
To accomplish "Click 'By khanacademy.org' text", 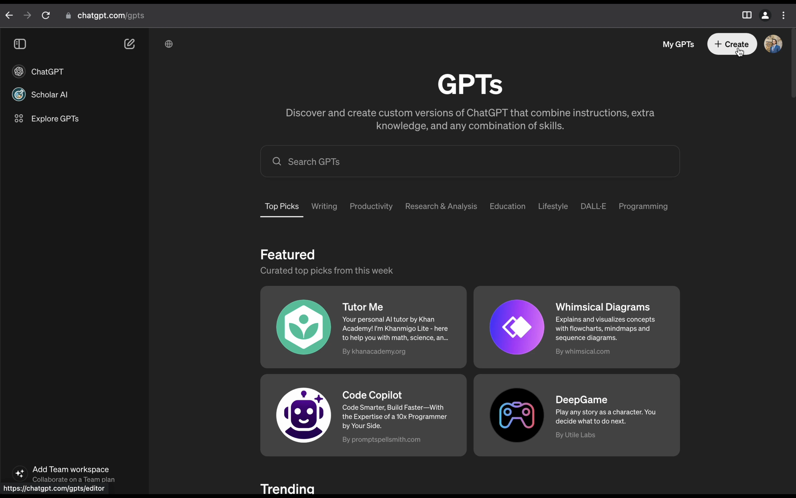I will coord(374,351).
